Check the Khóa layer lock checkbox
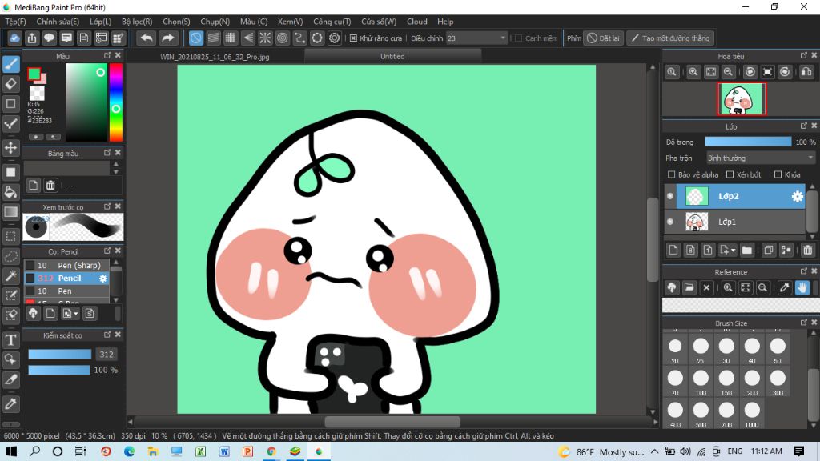Image resolution: width=820 pixels, height=461 pixels. (x=778, y=174)
